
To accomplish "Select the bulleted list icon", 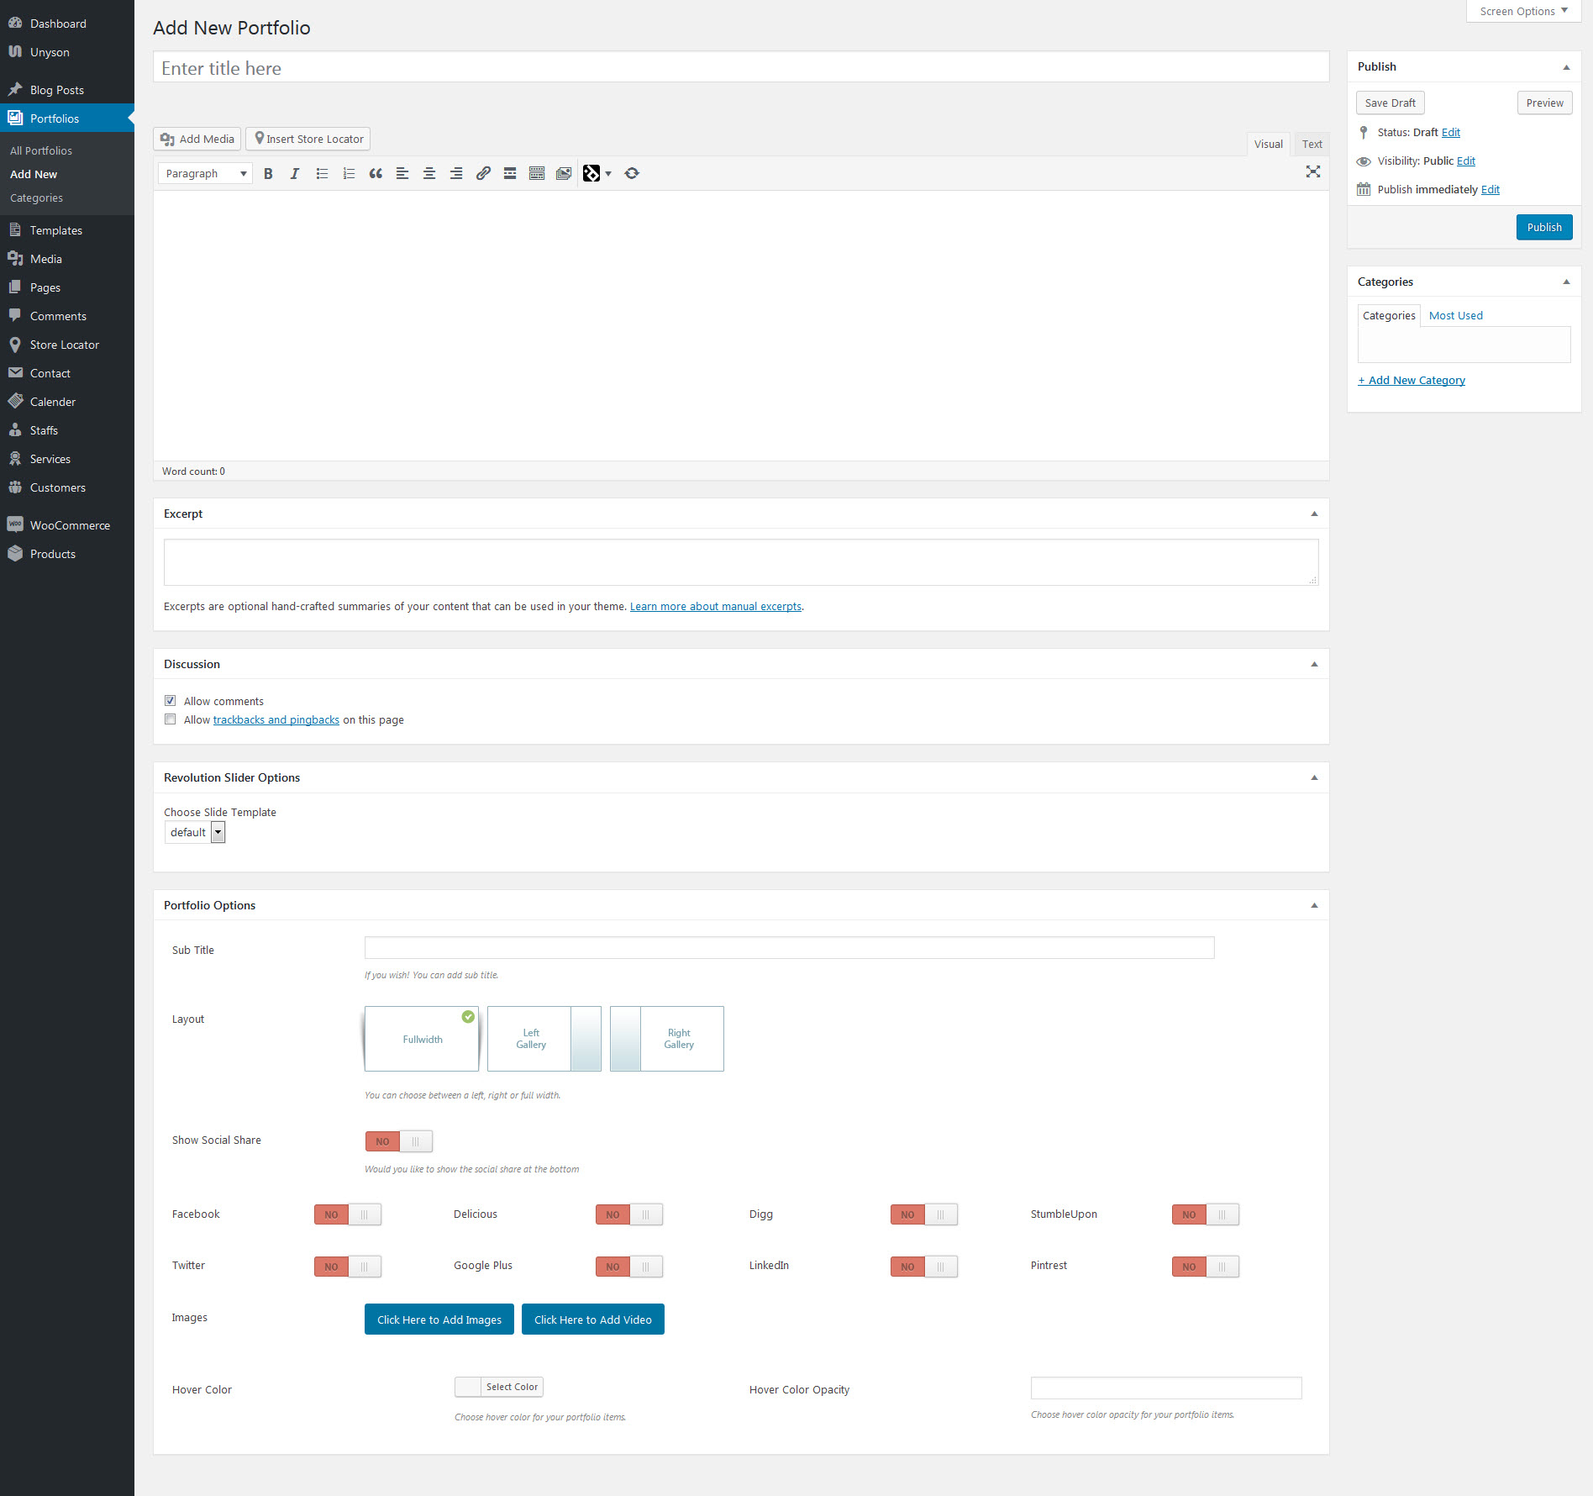I will (x=322, y=173).
